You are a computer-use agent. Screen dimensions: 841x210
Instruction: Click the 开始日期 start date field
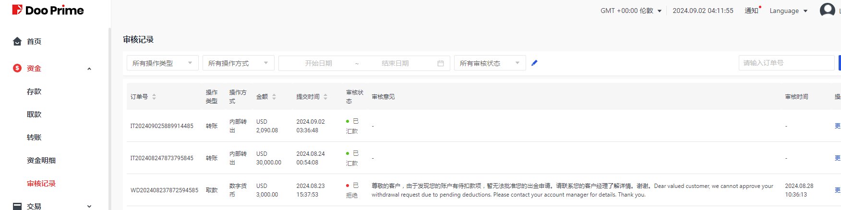click(318, 63)
